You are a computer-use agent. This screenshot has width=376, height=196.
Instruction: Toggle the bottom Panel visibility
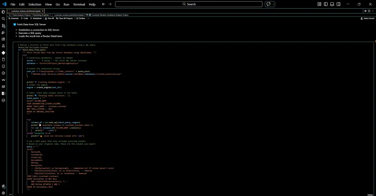[x=332, y=4]
